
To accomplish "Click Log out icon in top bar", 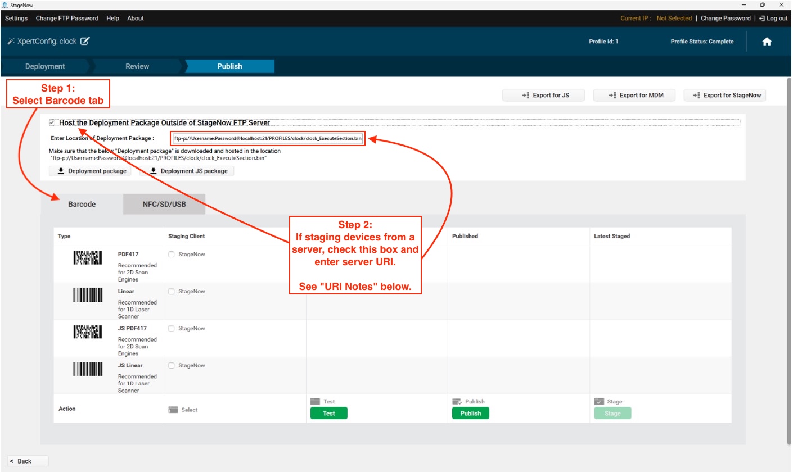I will click(762, 18).
